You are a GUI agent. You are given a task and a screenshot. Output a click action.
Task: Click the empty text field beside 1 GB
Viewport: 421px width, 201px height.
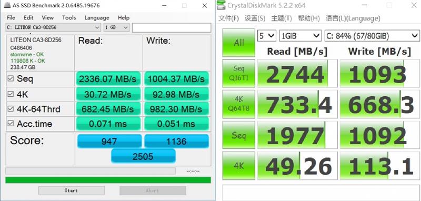[x=172, y=28]
